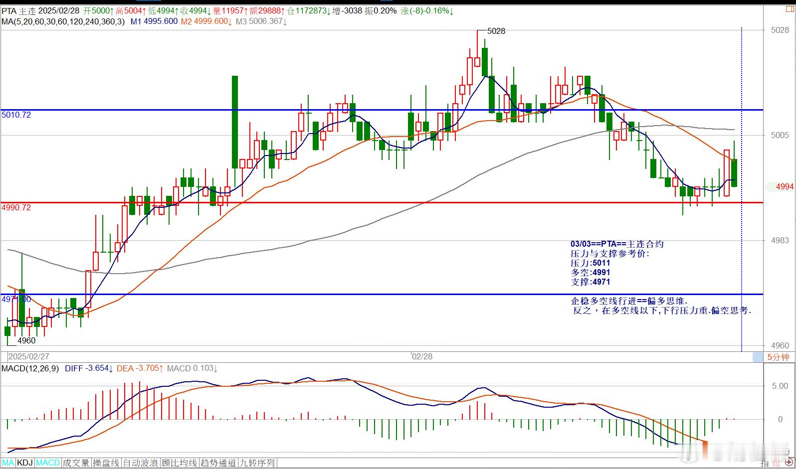Image resolution: width=796 pixels, height=471 pixels.
Task: Click the 2025/02/27 date label
Action: click(29, 356)
